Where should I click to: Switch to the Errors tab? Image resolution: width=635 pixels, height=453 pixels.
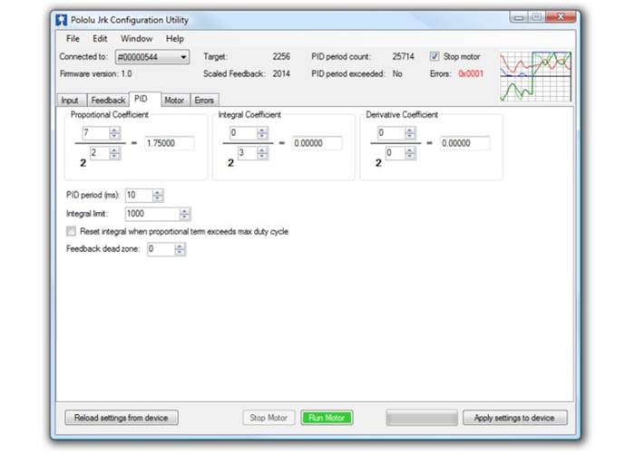coord(204,101)
